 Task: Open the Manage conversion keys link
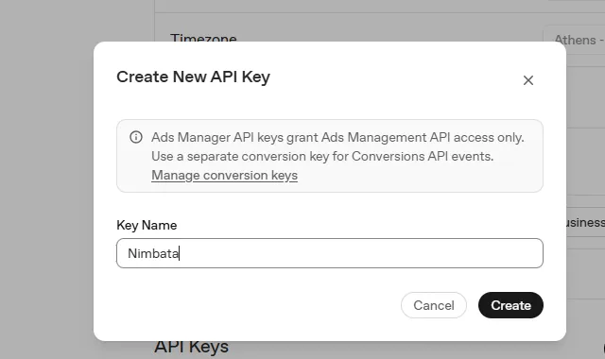pyautogui.click(x=224, y=175)
